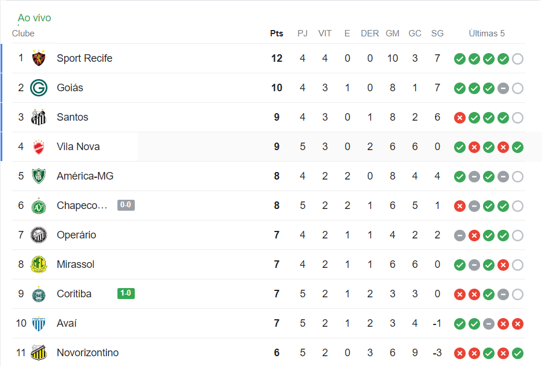Click the Goiás green crest icon
The width and height of the screenshot is (542, 366).
[39, 88]
